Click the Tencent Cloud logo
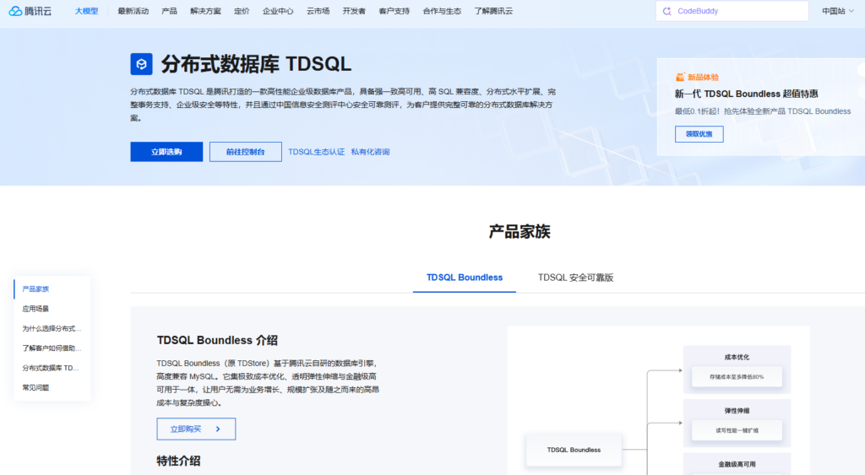The height and width of the screenshot is (475, 865). [30, 11]
